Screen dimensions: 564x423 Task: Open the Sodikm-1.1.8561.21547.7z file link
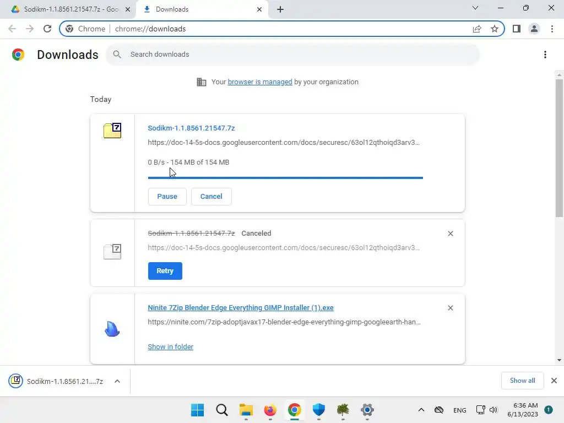click(x=191, y=128)
